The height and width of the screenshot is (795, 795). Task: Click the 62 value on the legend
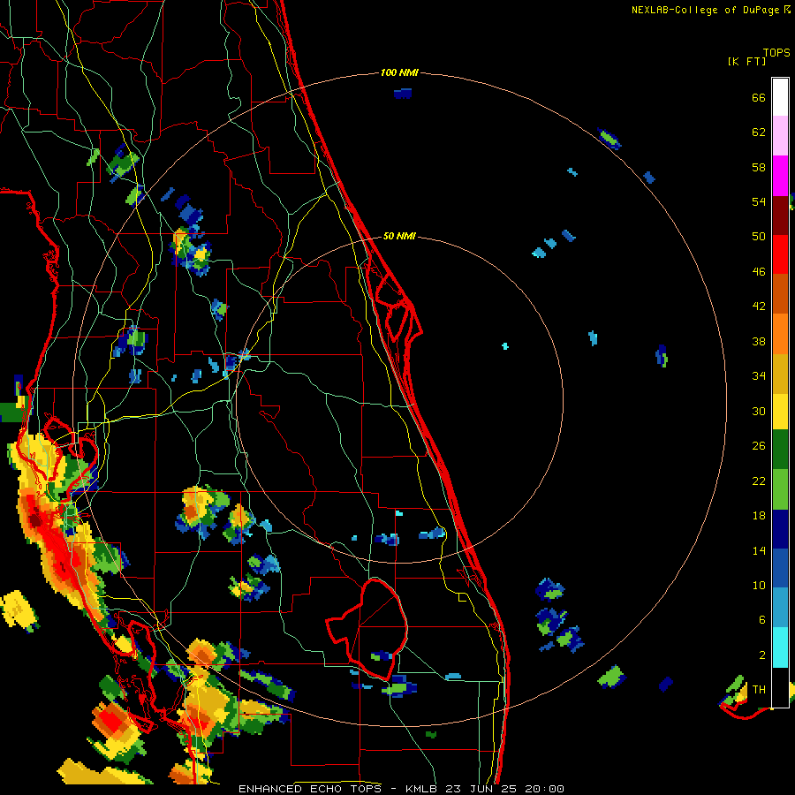click(759, 132)
